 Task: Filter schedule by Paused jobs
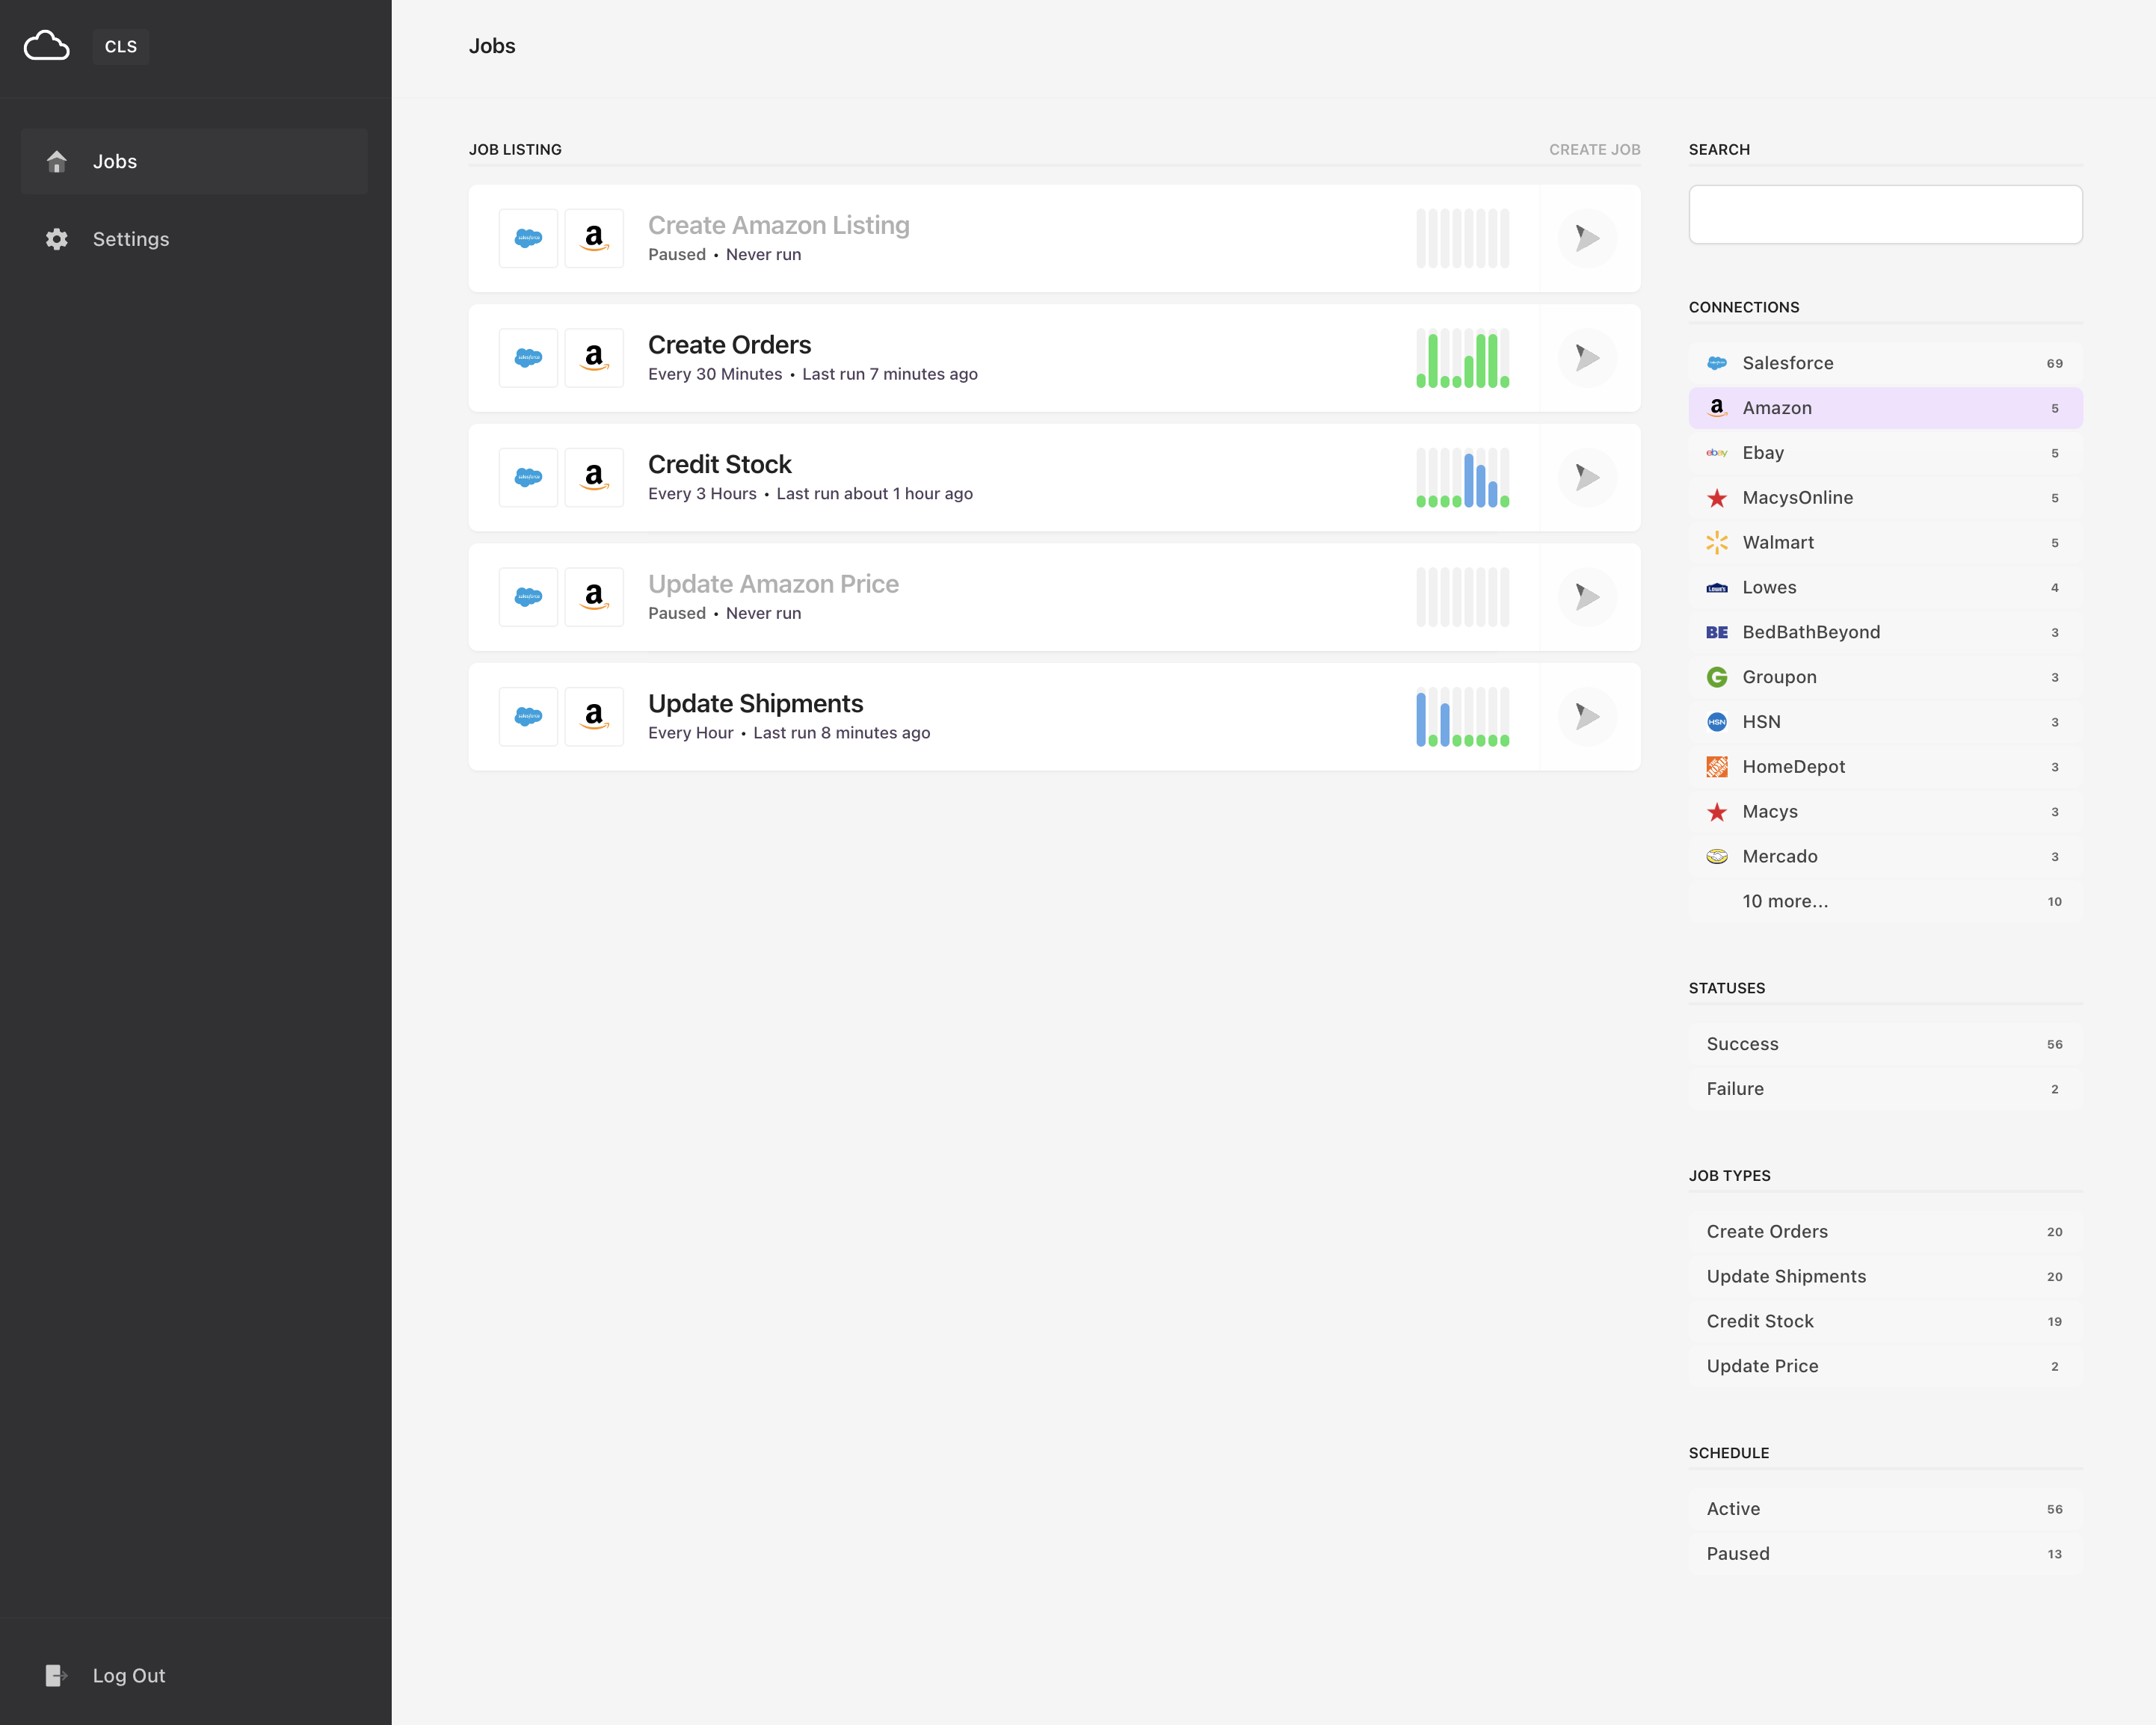click(1885, 1553)
